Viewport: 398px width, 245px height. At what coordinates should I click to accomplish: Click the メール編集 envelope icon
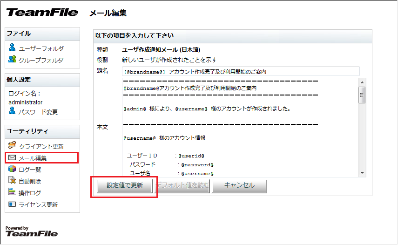(12, 158)
